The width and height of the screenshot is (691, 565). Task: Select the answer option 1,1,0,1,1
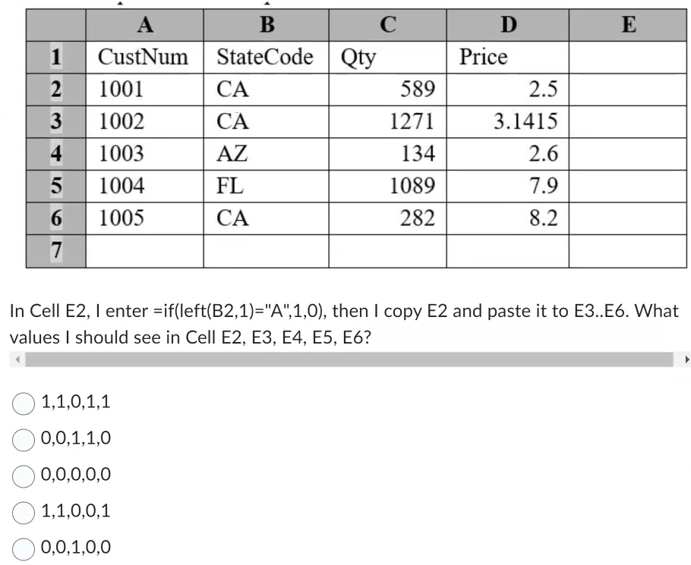23,403
